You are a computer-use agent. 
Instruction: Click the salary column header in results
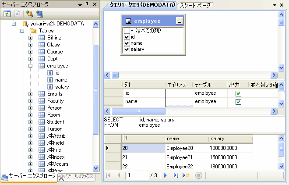[x=230, y=139]
